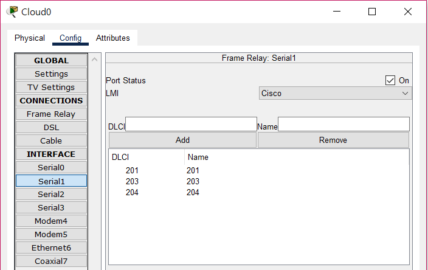The height and width of the screenshot is (270, 428).
Task: Click the name 201 cell
Action: pyautogui.click(x=193, y=170)
